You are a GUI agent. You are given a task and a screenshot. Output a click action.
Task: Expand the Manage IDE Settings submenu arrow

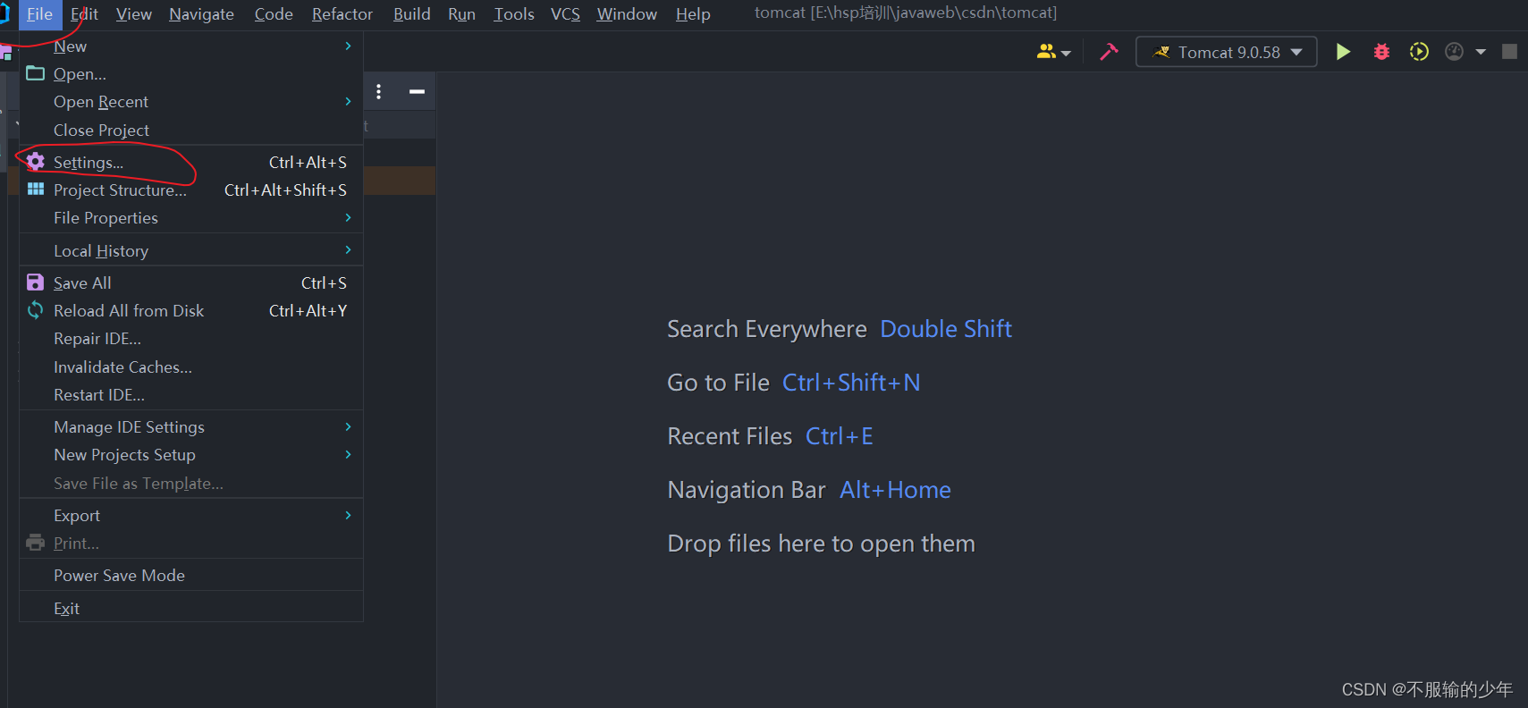click(x=348, y=426)
